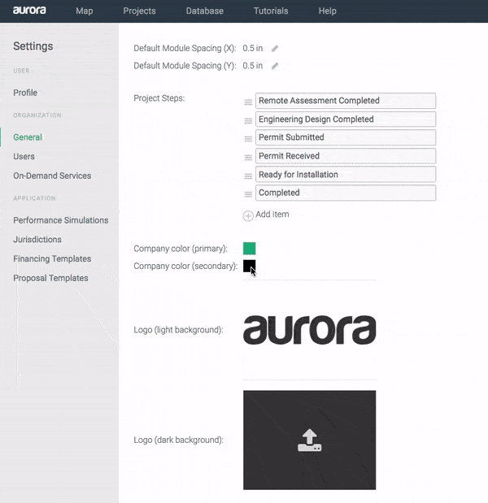Open the black secondary company color swatch
This screenshot has height=503, width=488.
tap(249, 266)
